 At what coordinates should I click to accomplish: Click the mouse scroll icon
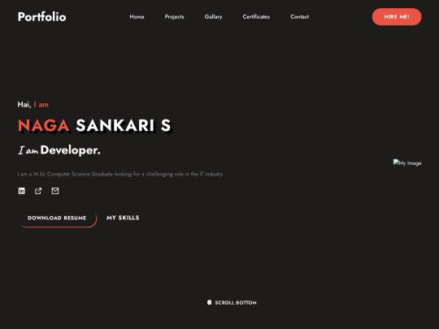point(209,302)
